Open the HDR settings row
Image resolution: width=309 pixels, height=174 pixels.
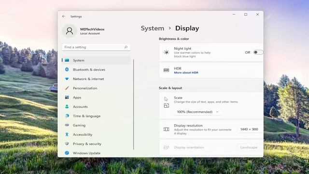(x=211, y=70)
